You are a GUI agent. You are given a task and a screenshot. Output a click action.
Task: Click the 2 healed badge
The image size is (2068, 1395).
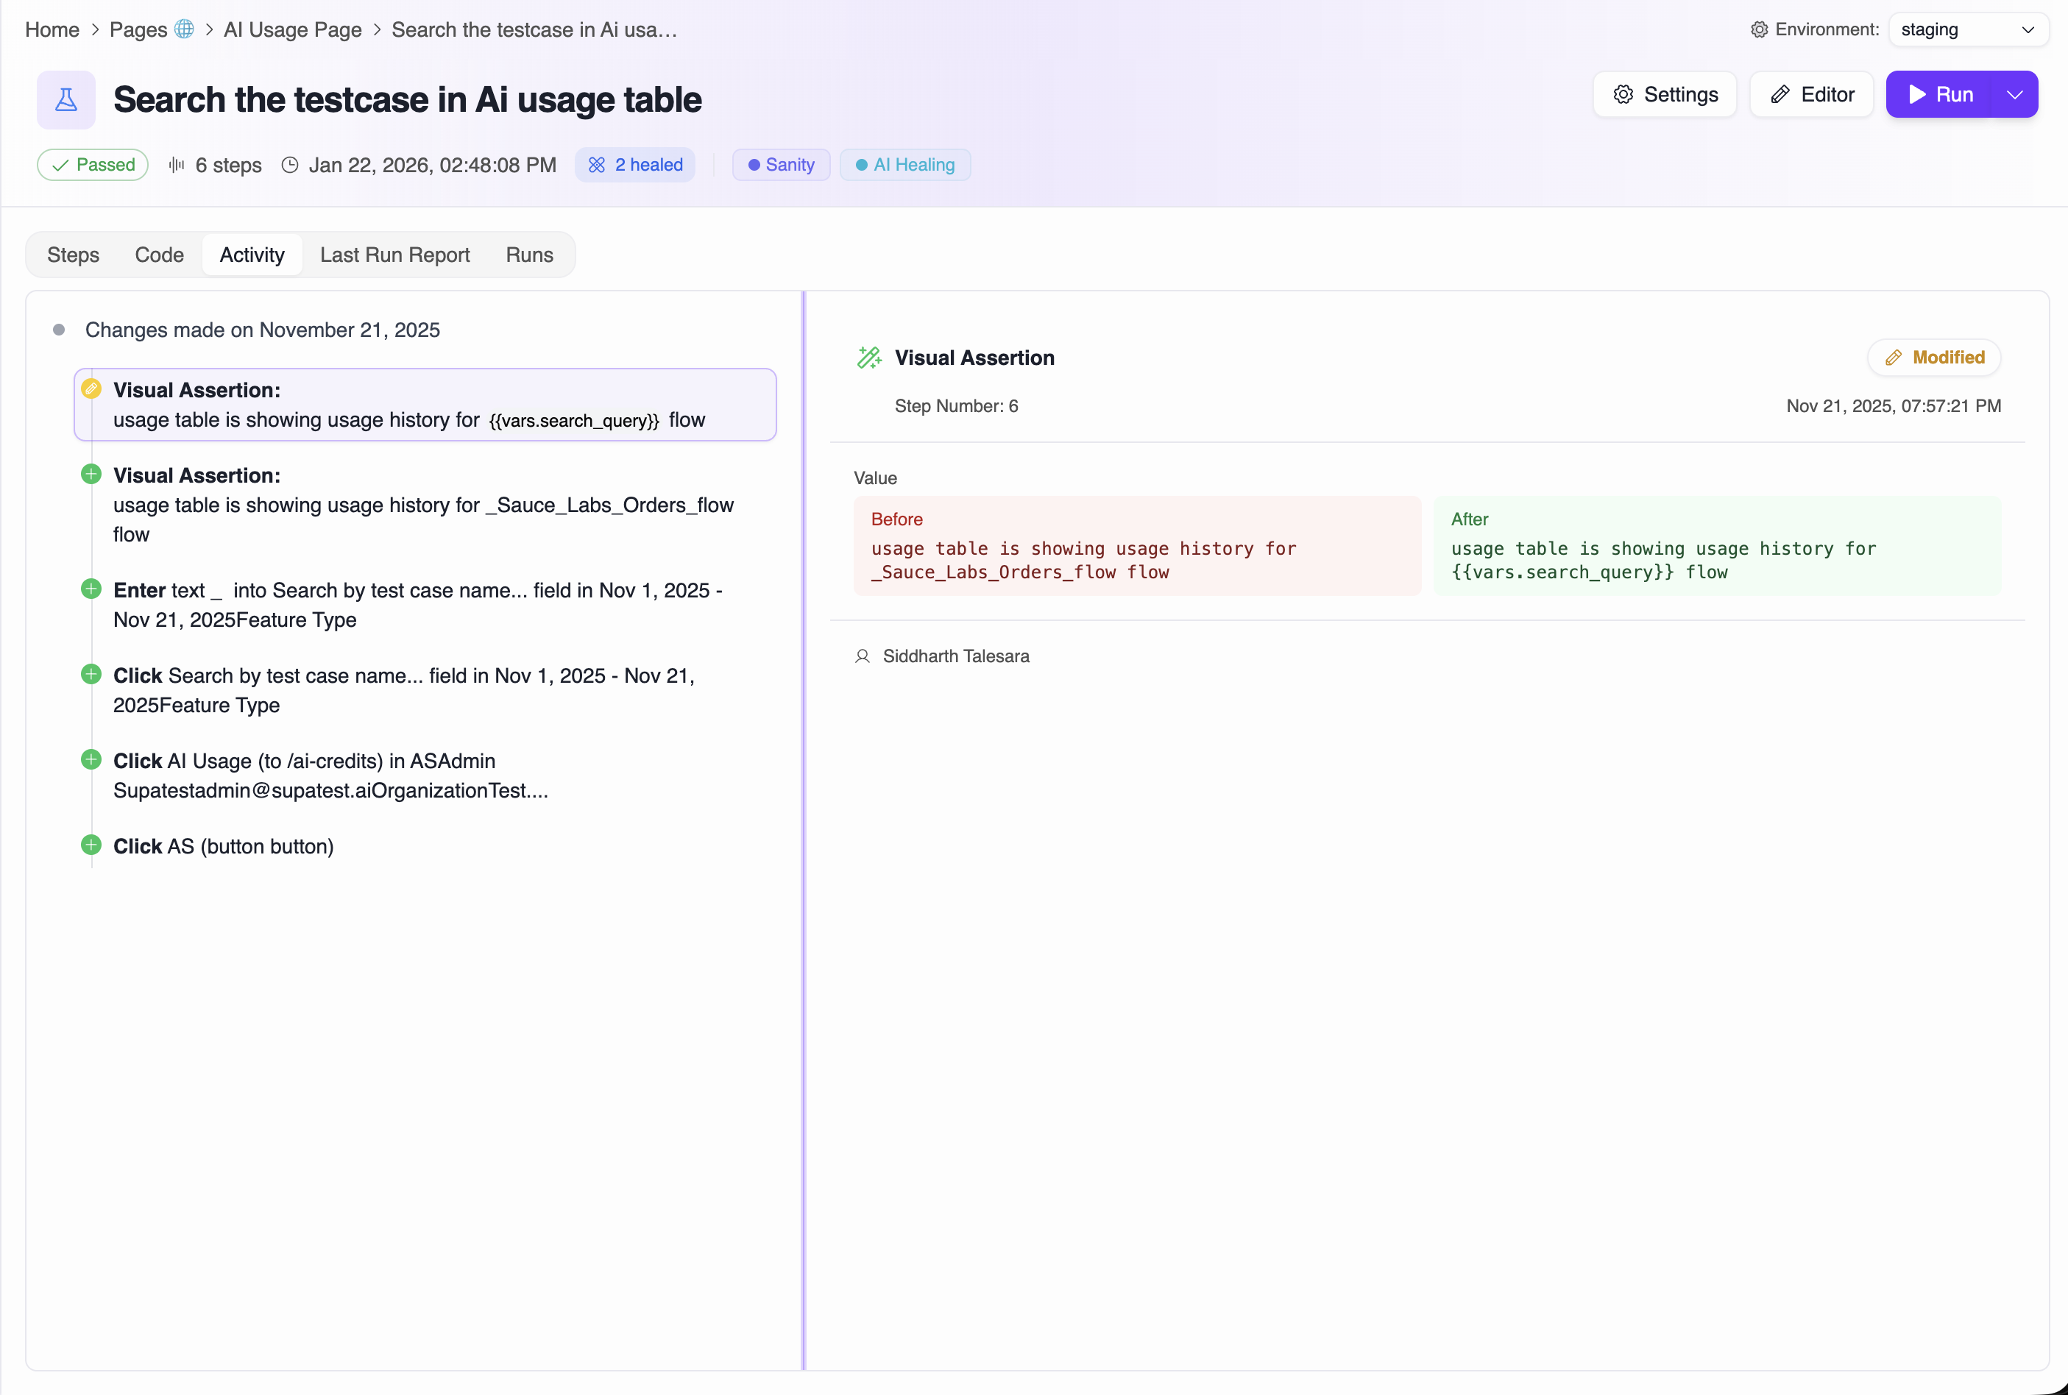coord(635,165)
